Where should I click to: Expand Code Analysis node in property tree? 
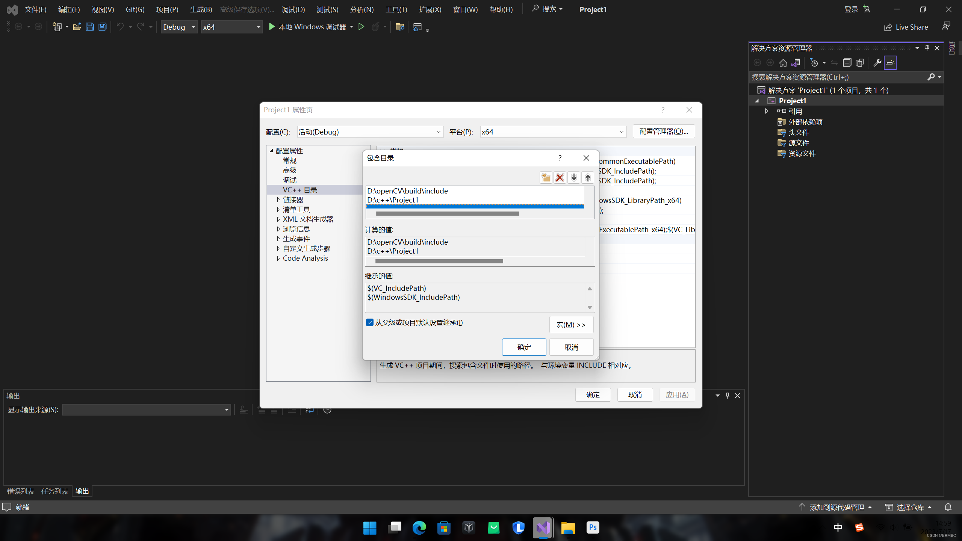(278, 258)
